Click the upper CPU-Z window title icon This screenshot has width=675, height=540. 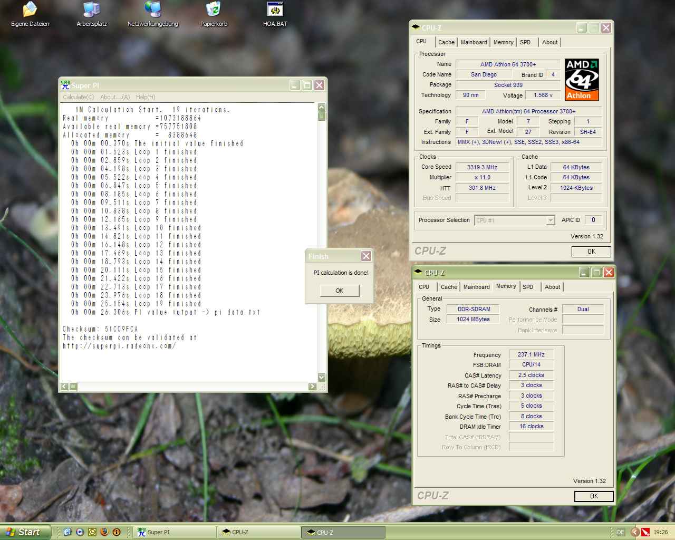pyautogui.click(x=416, y=28)
